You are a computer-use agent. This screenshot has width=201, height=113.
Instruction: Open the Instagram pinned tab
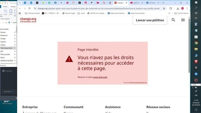point(86,3)
